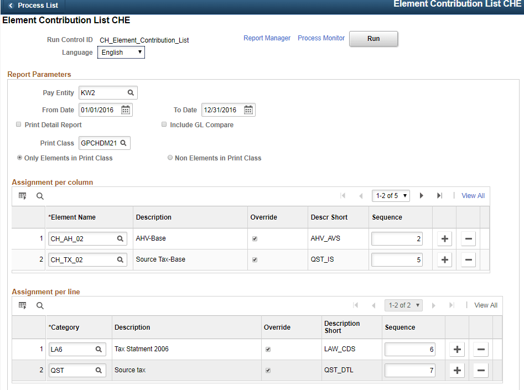Viewport: 524px width, 390px height.
Task: Open the To Date calendar picker
Action: pyautogui.click(x=247, y=110)
